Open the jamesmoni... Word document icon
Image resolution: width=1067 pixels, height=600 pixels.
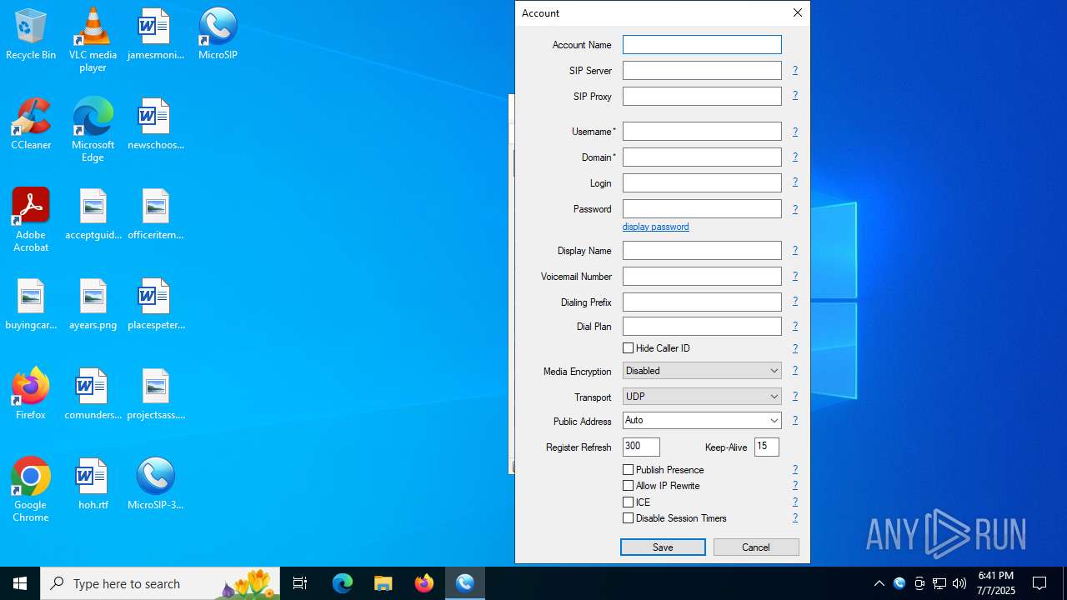point(155,34)
